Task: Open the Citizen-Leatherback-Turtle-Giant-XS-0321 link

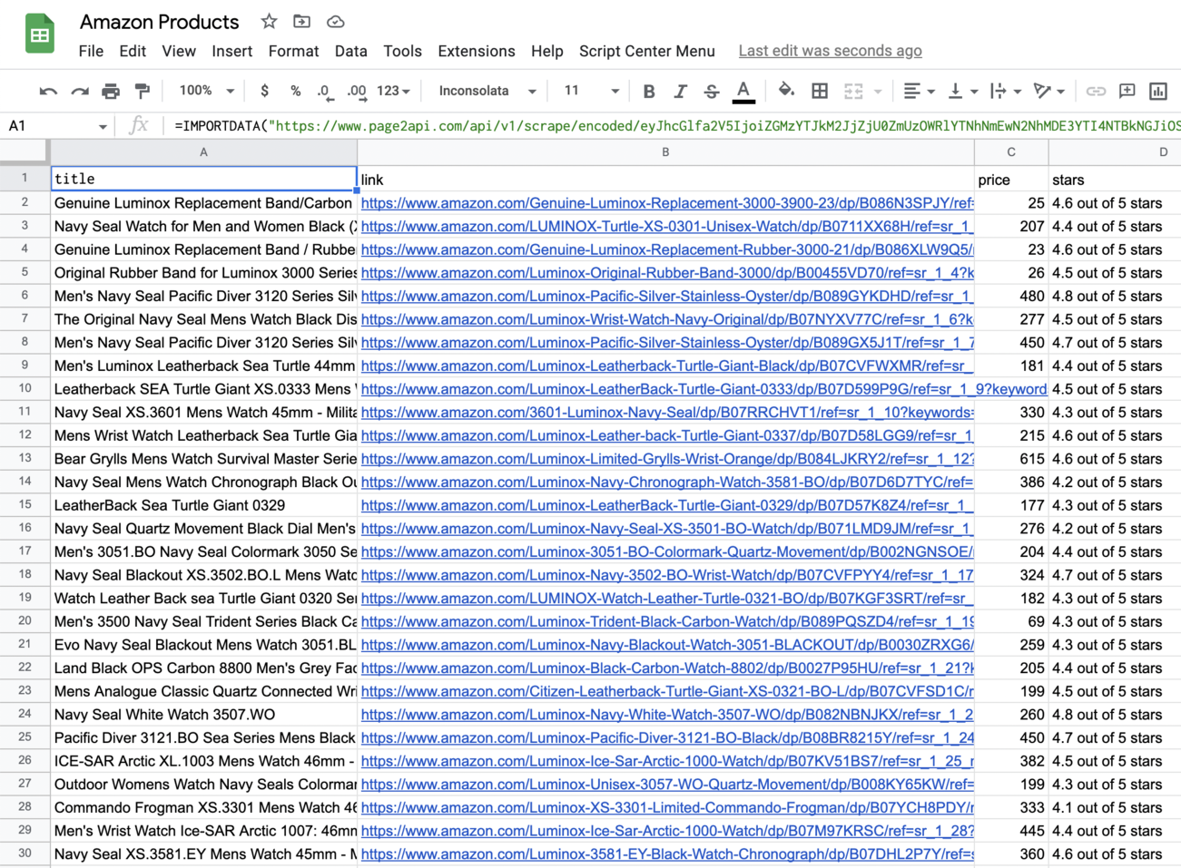Action: click(667, 691)
